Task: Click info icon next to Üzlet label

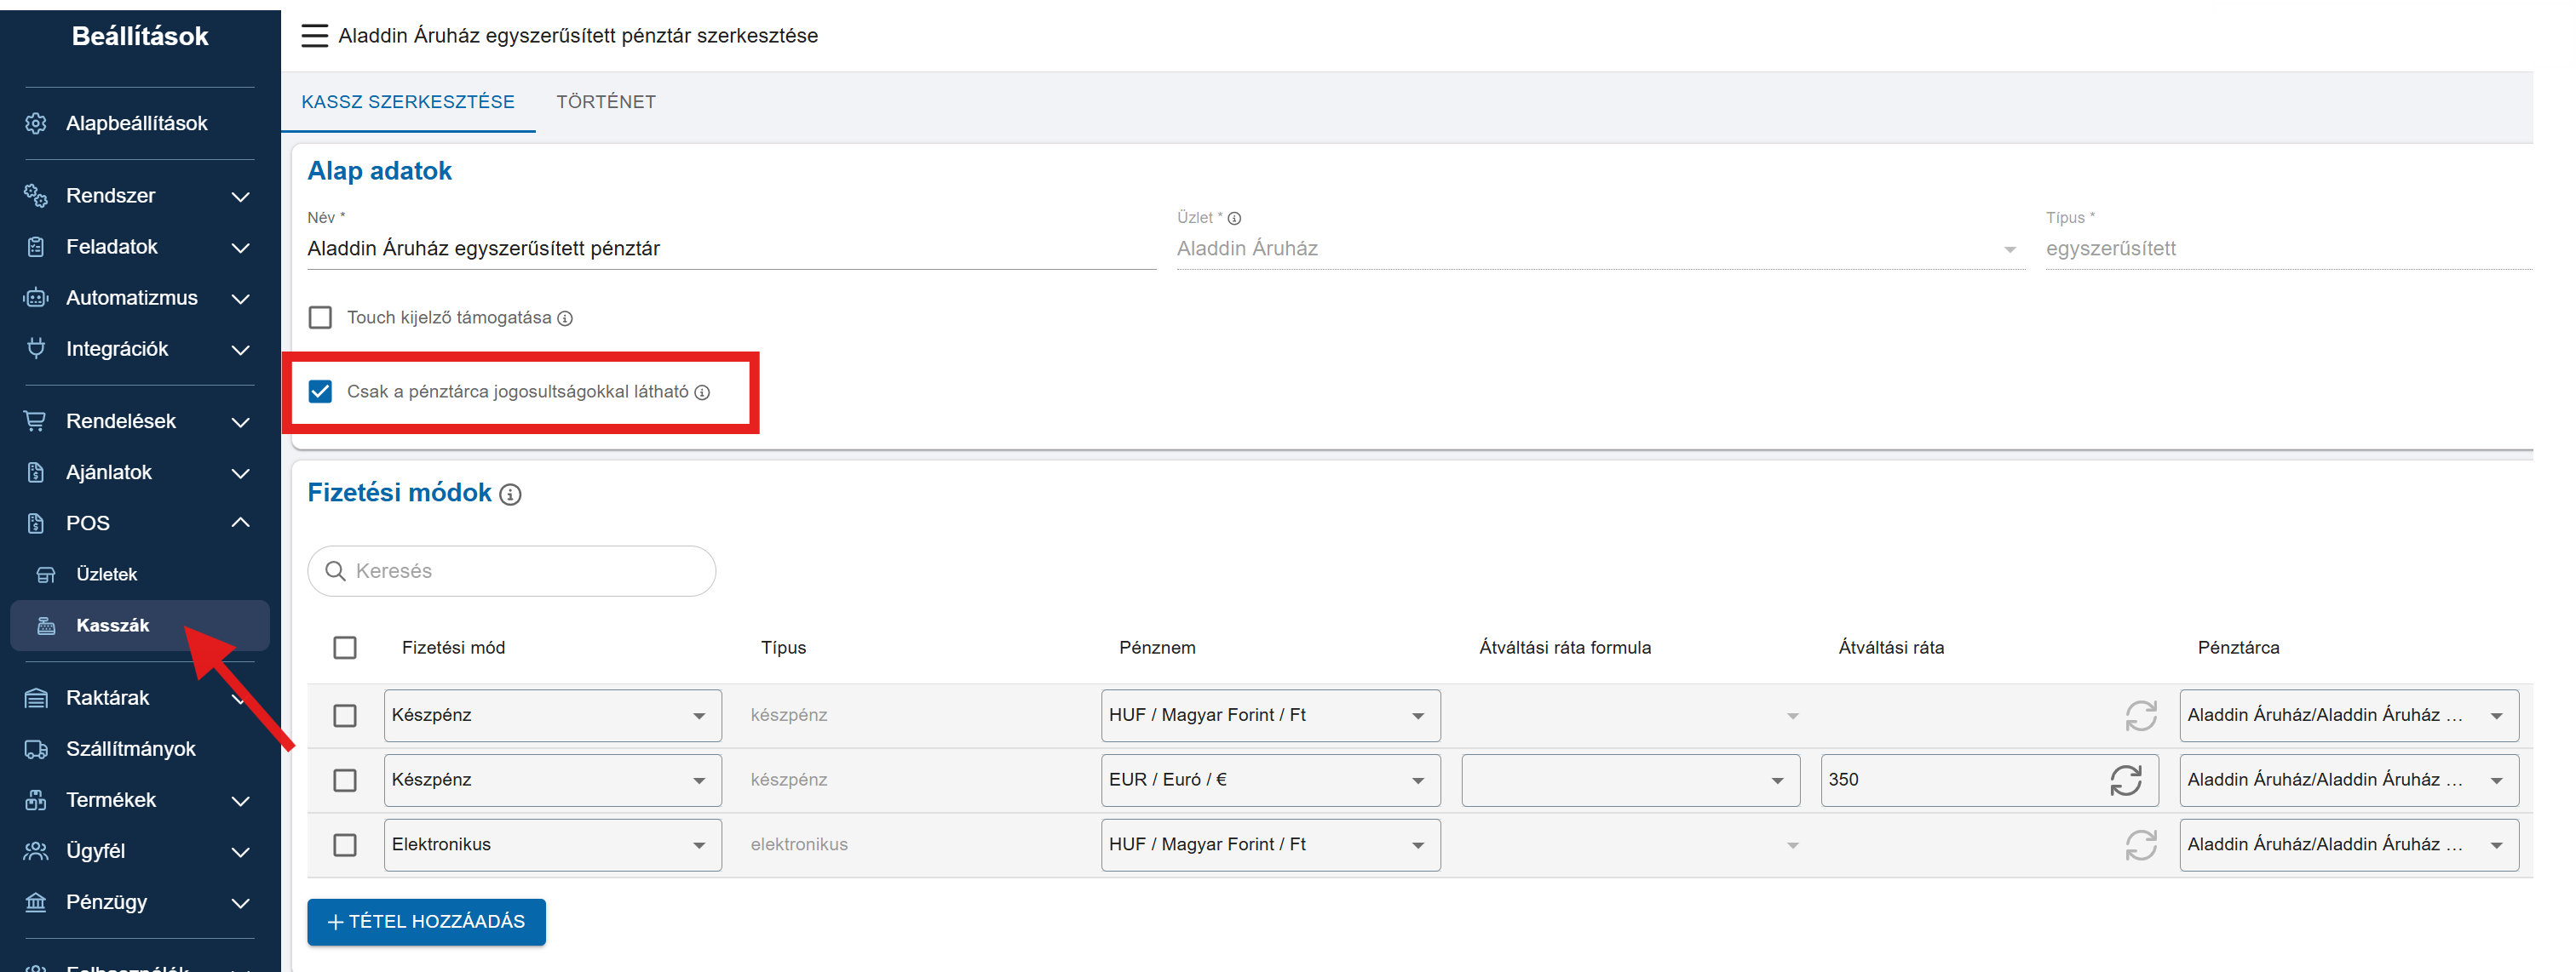Action: [1234, 219]
